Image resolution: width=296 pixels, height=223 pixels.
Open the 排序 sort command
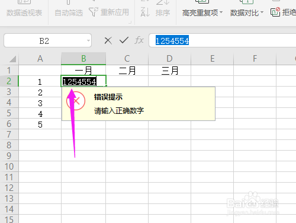(163, 12)
